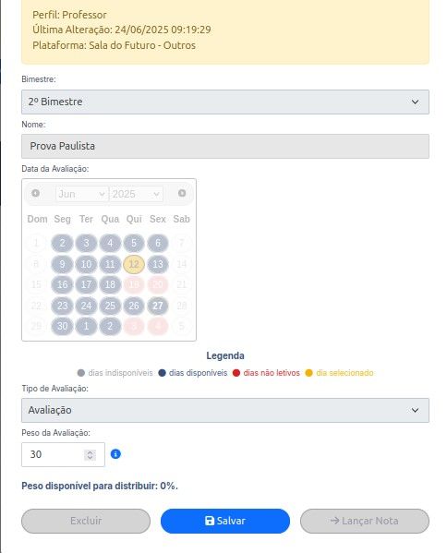Image resolution: width=447 pixels, height=553 pixels.
Task: Save the evaluation with Salvar
Action: click(x=225, y=521)
